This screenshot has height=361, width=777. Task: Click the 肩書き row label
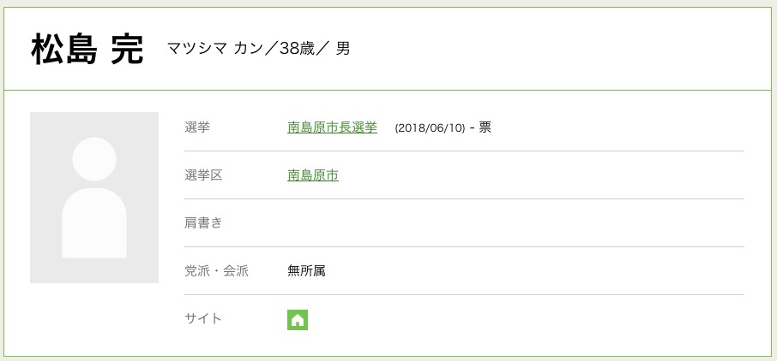pyautogui.click(x=203, y=223)
